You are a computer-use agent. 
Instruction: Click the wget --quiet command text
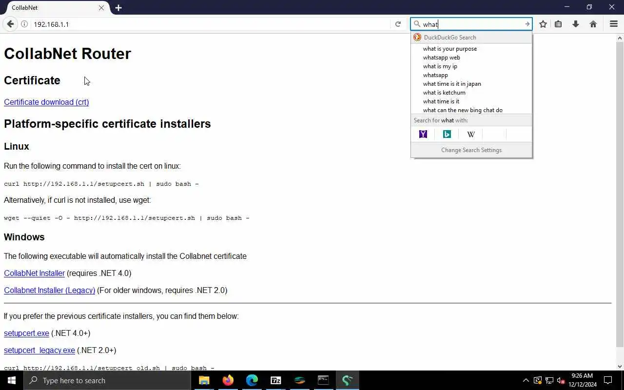point(127,218)
